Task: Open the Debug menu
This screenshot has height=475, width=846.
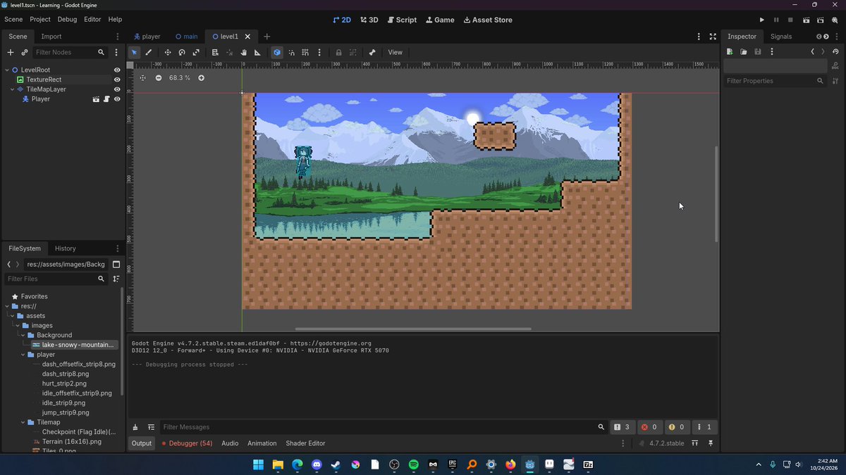Action: 68,20
